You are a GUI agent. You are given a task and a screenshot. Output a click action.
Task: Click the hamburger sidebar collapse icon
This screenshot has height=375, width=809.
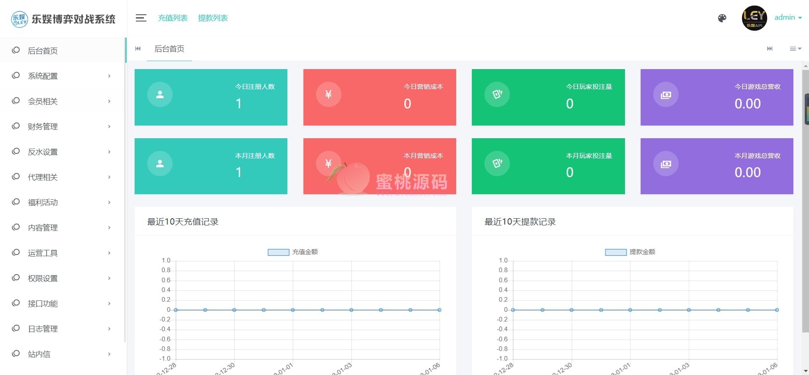pos(141,18)
